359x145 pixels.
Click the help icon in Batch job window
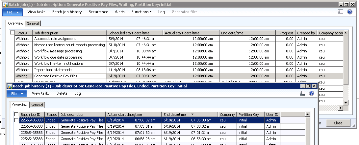(x=349, y=12)
